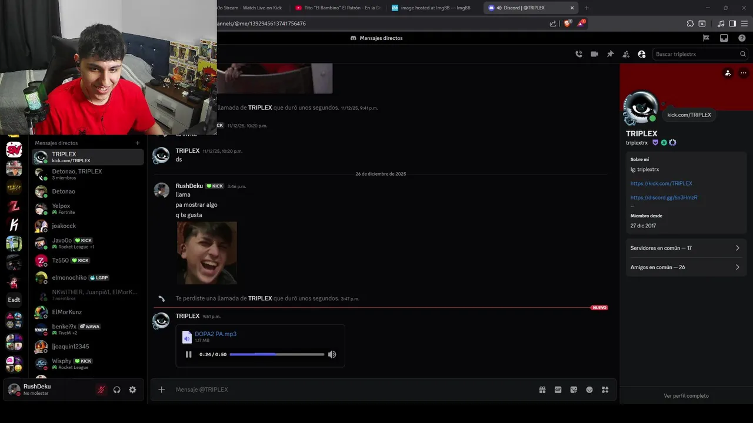The image size is (753, 423).
Task: Click the flag icon in the top bar
Action: pos(707,38)
